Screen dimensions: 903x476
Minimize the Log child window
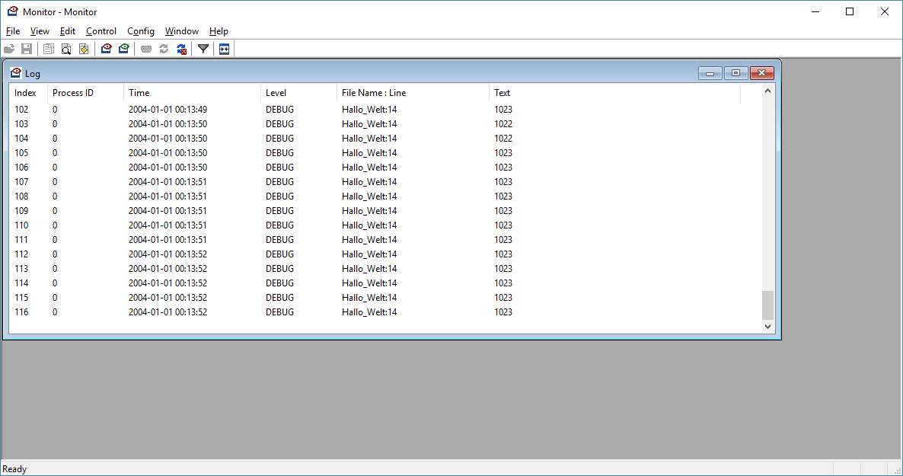click(x=710, y=73)
